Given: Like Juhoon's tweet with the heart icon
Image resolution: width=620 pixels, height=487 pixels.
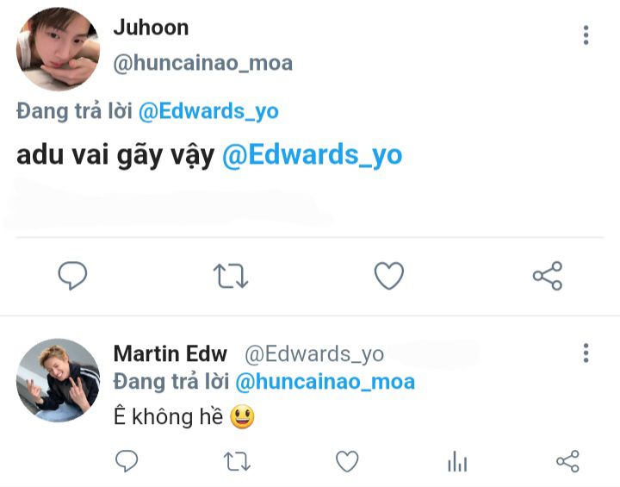Looking at the screenshot, I should pyautogui.click(x=389, y=276).
